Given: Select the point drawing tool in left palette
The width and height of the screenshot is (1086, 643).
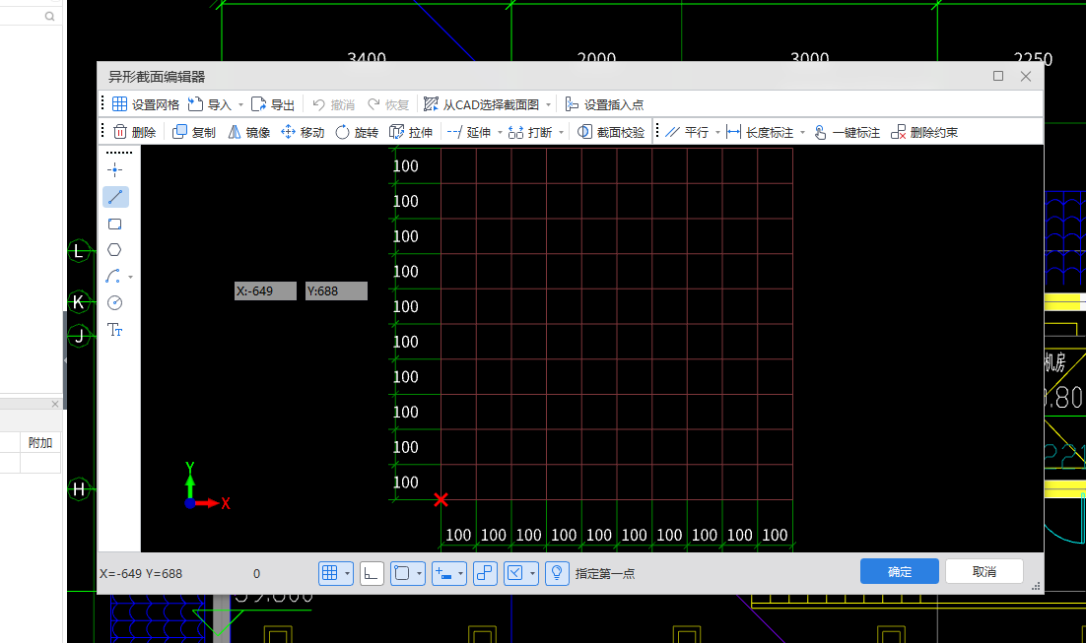Looking at the screenshot, I should (x=115, y=169).
